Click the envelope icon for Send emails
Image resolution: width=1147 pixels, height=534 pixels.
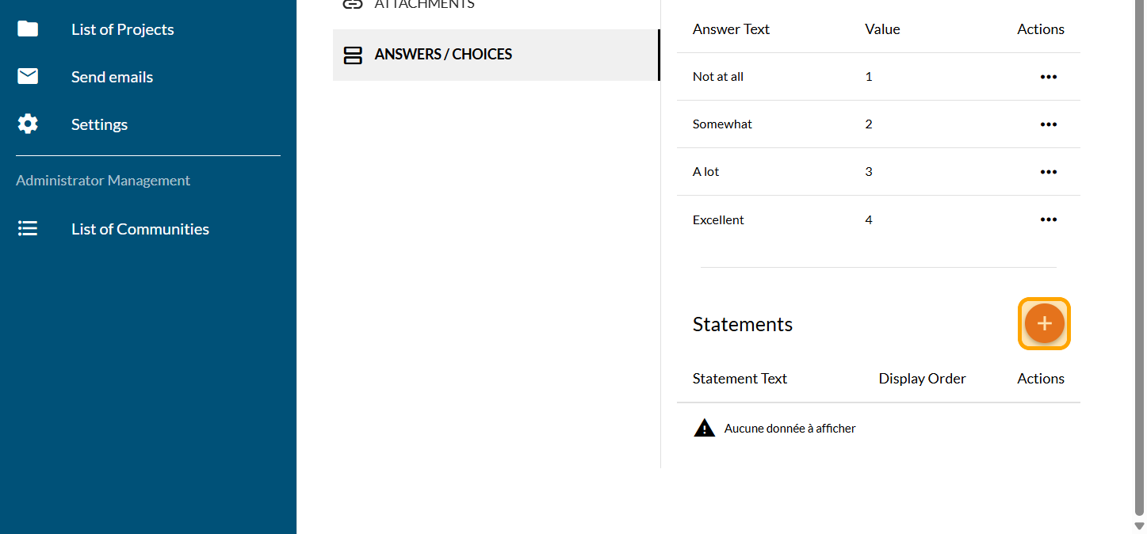click(28, 77)
